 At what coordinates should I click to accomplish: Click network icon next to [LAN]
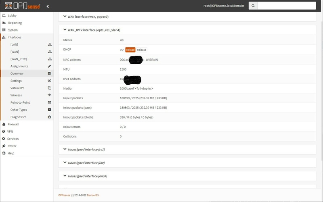click(50, 44)
